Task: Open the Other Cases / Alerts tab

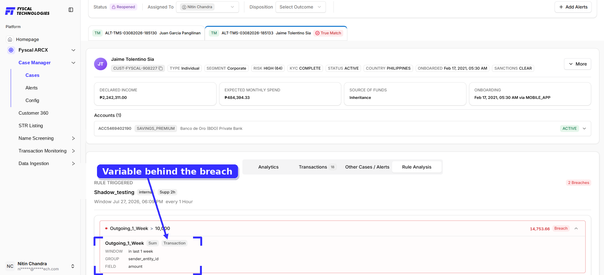Action: (367, 167)
